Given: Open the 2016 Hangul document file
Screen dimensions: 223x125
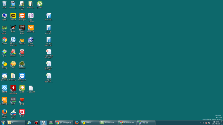Looking at the screenshot, I should click(x=49, y=30).
